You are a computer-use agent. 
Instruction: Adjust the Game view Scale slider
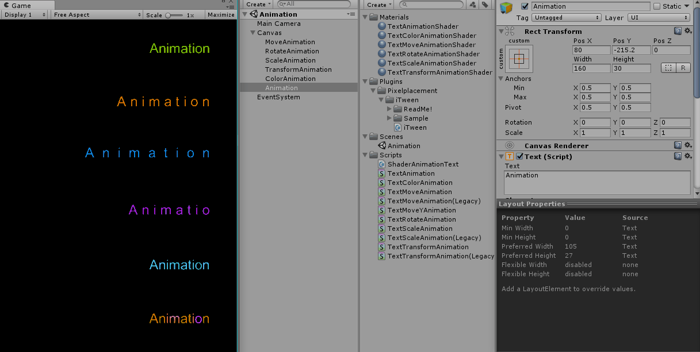click(x=173, y=15)
